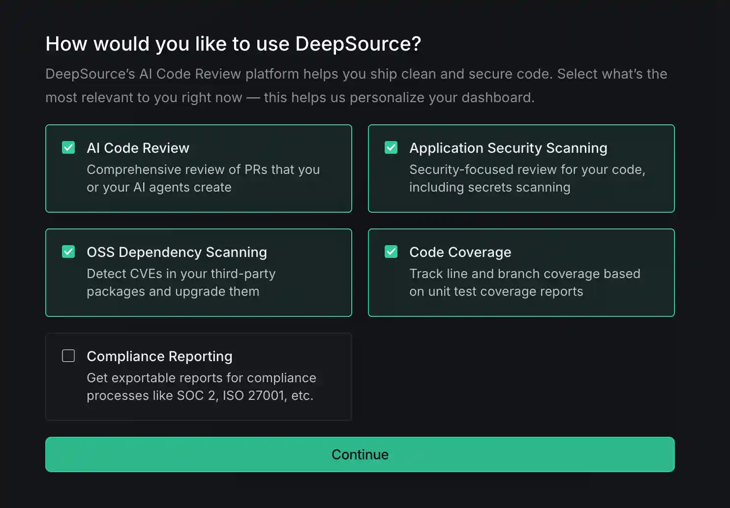Untick the Code Coverage checkbox
Viewport: 730px width, 508px height.
tap(391, 252)
